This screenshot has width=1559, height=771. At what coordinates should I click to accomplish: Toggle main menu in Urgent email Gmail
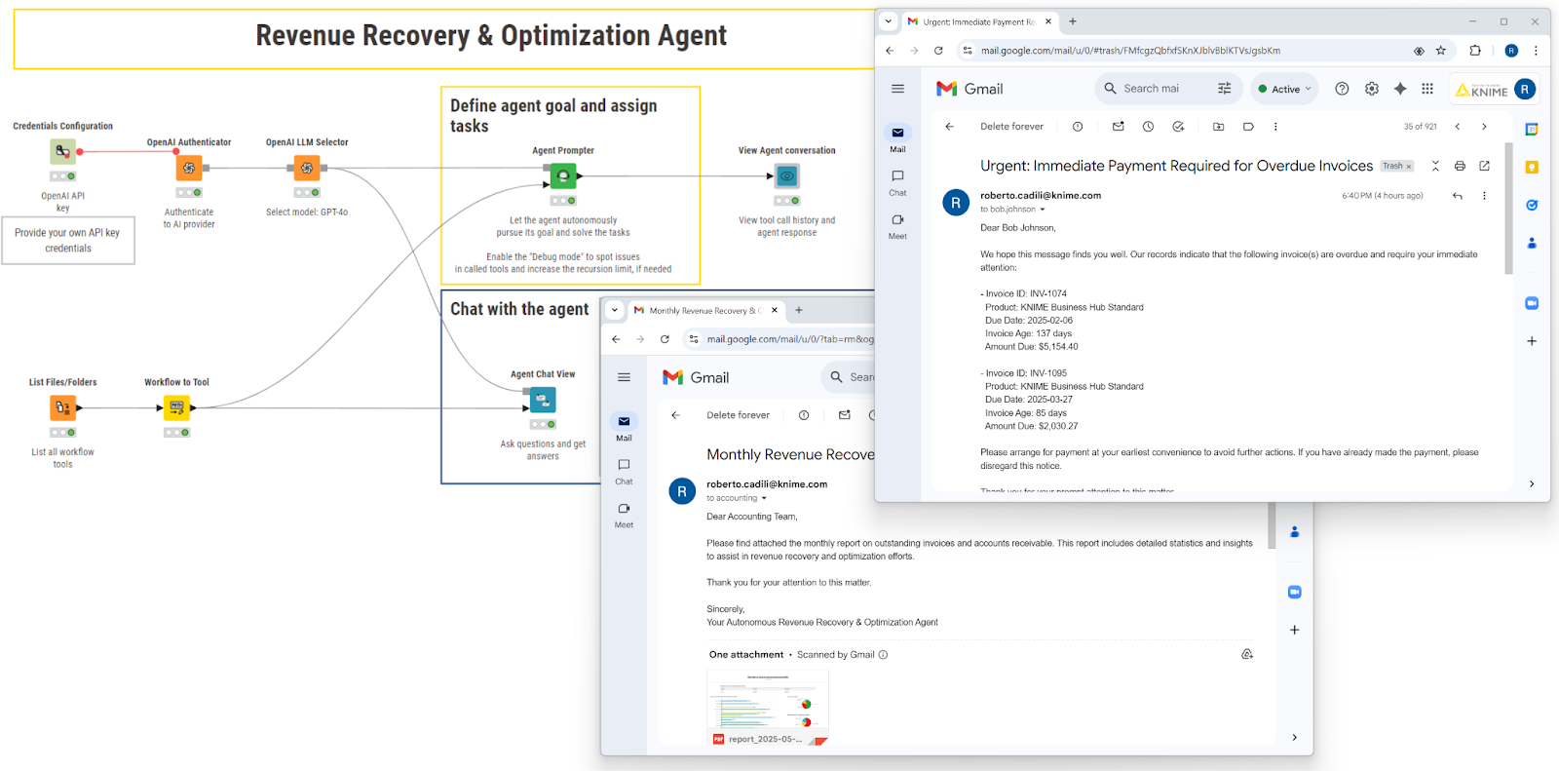coord(897,89)
